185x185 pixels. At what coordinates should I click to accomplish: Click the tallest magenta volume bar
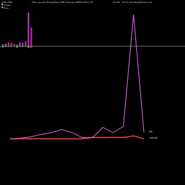coord(28,30)
